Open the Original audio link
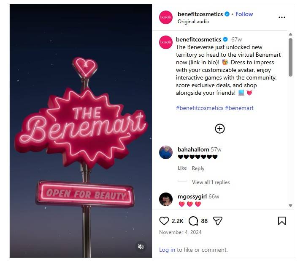The image size is (303, 267). 193,22
